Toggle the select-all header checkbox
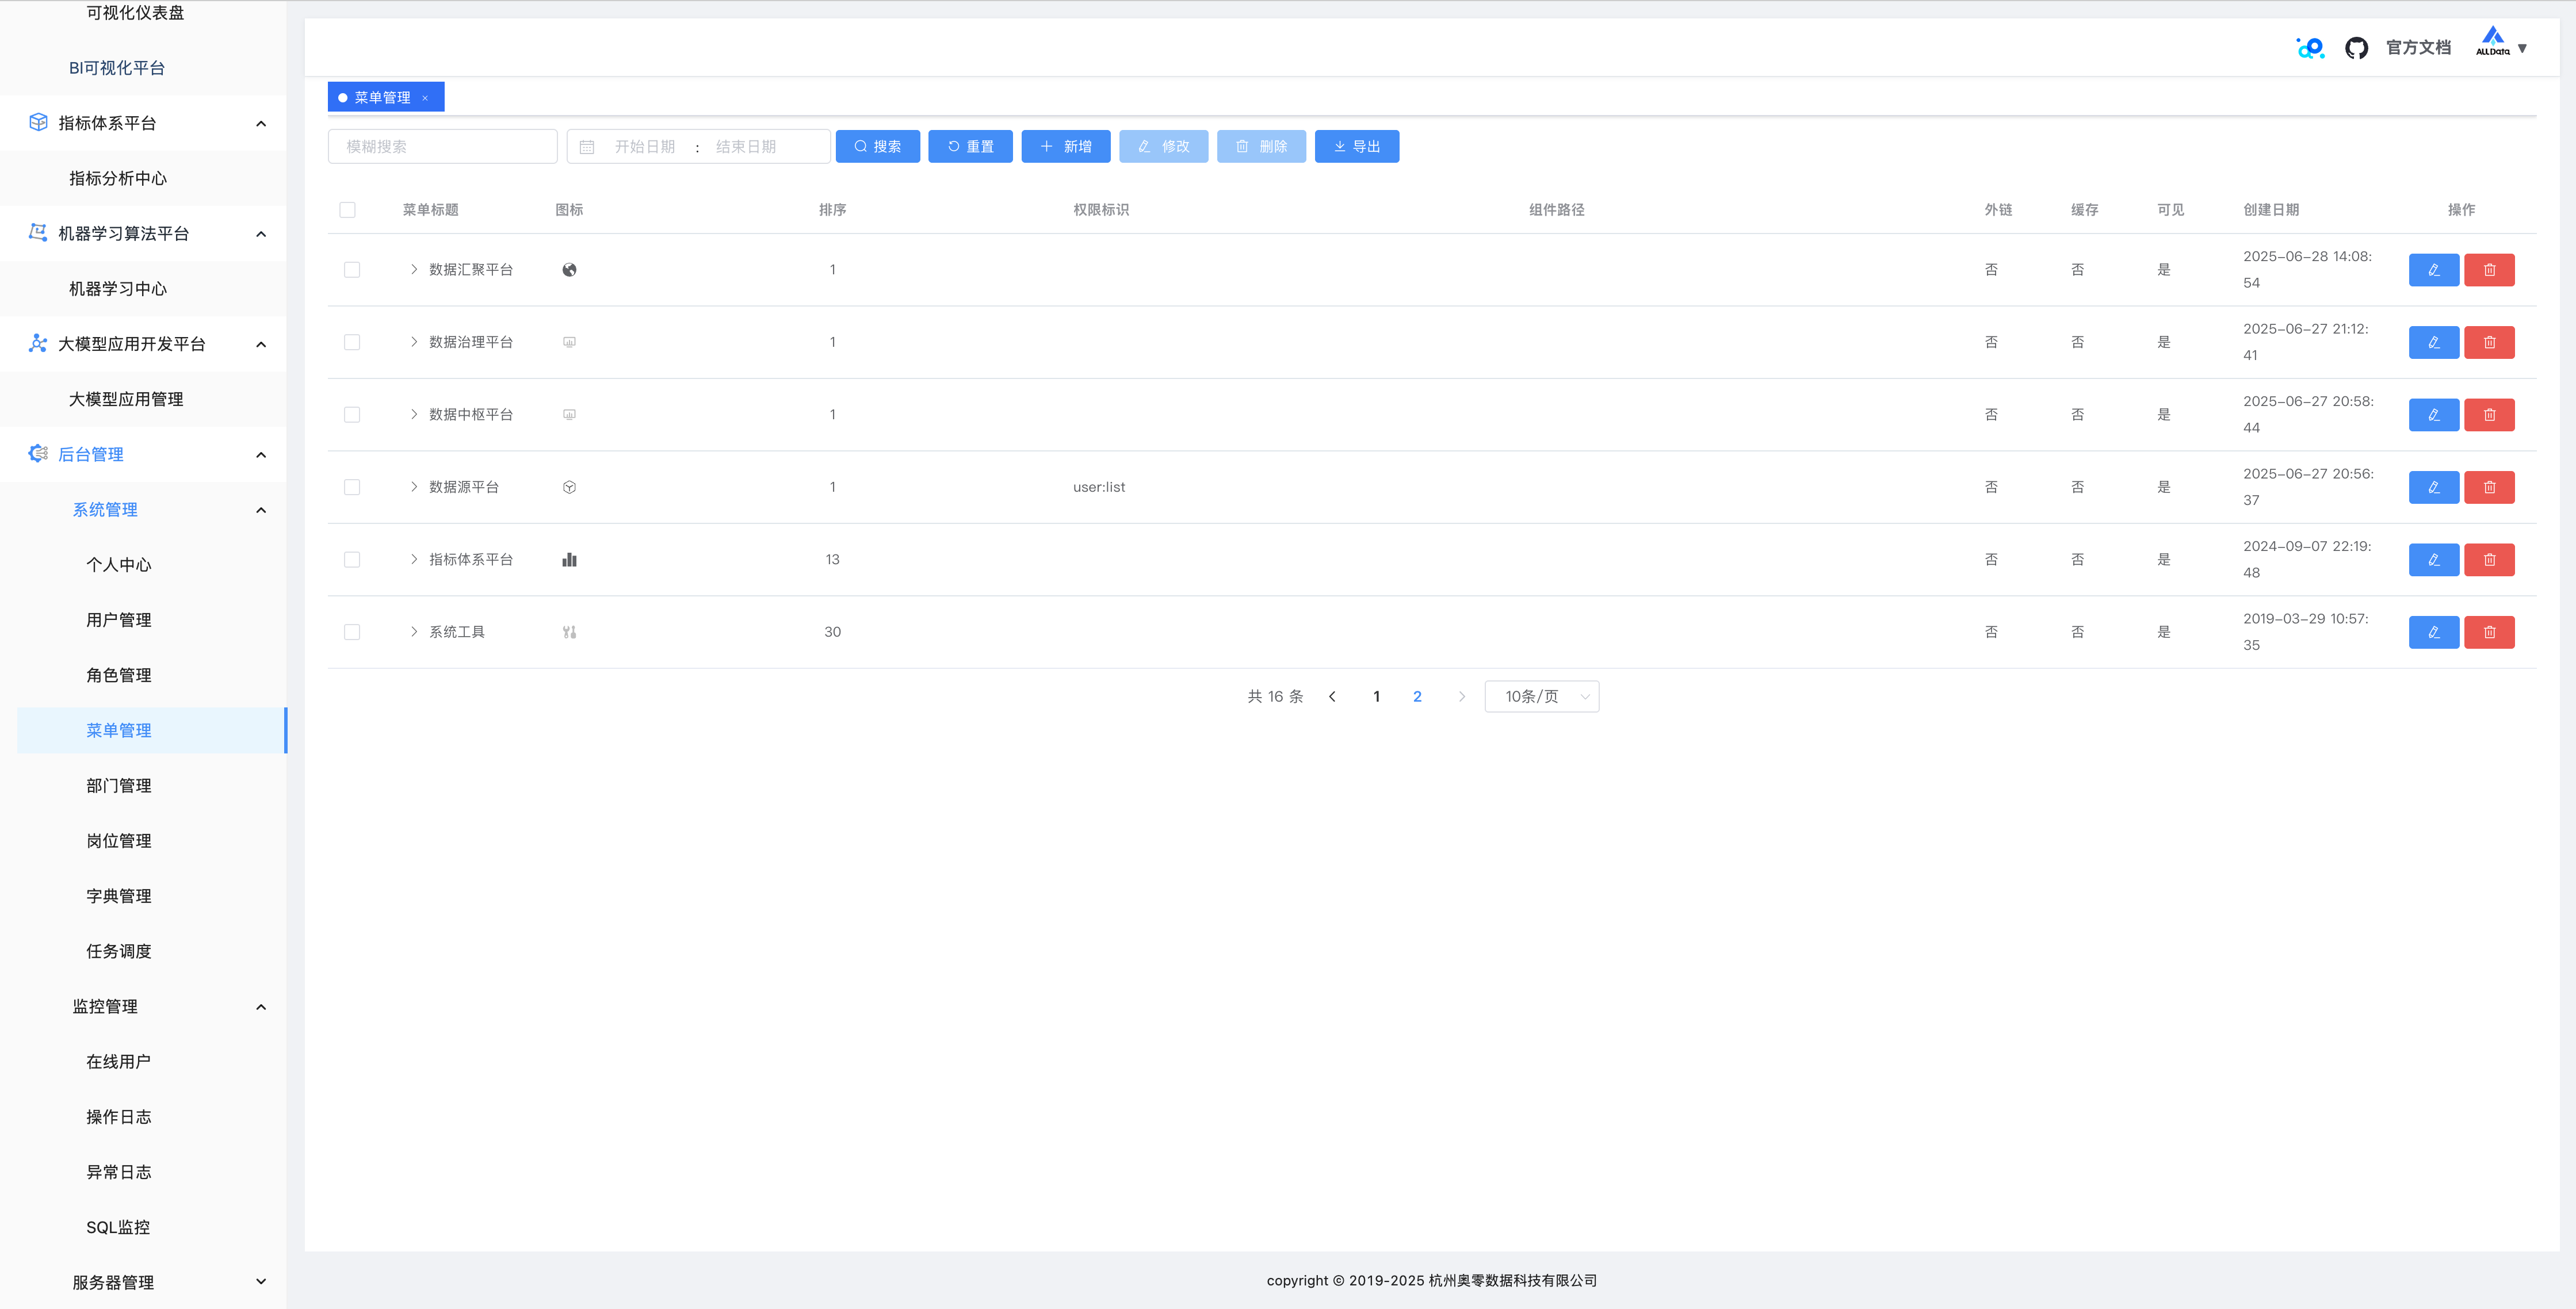 click(348, 210)
